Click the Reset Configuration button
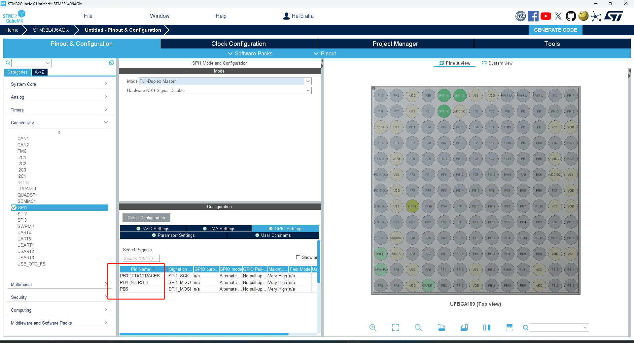634x343 pixels. [x=146, y=218]
